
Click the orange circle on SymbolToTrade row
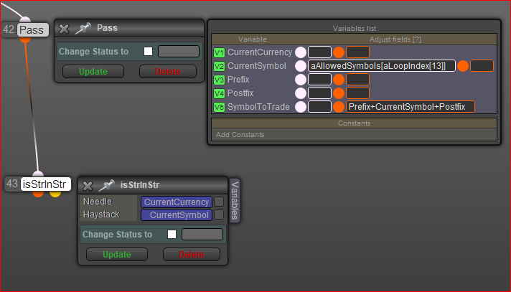(339, 107)
